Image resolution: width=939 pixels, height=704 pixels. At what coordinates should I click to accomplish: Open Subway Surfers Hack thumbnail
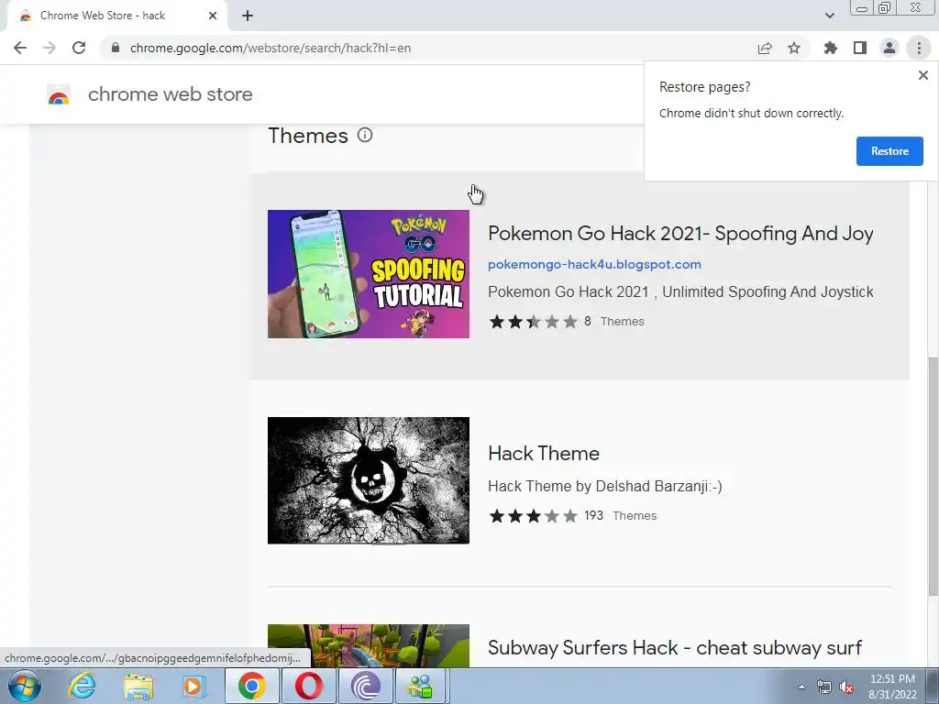(x=369, y=646)
